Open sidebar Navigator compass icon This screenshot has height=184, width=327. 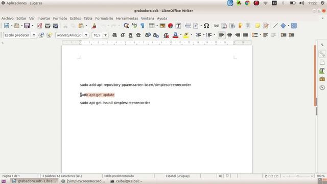click(322, 87)
